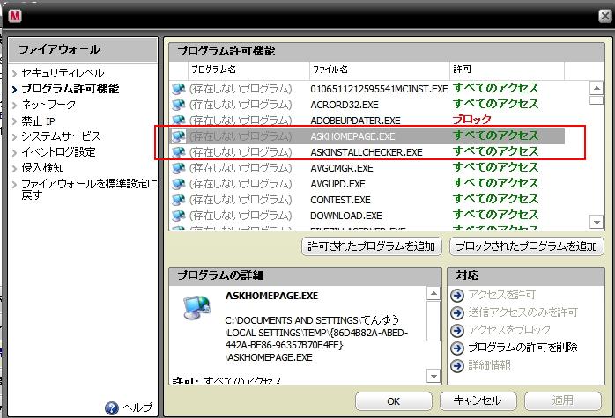The width and height of the screenshot is (615, 418).
Task: Click red ブロック status of ADOBEUPDATER.EXE
Action: point(472,120)
